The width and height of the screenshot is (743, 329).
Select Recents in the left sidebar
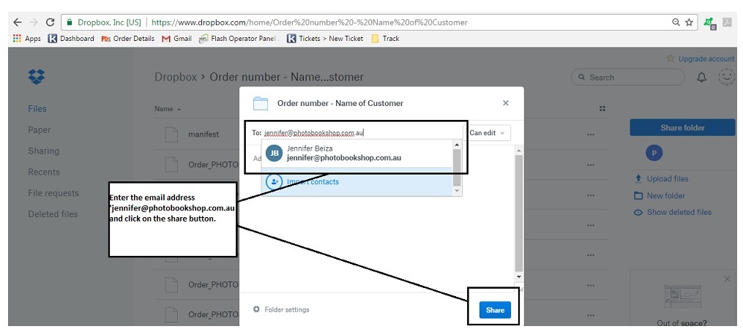coord(44,172)
